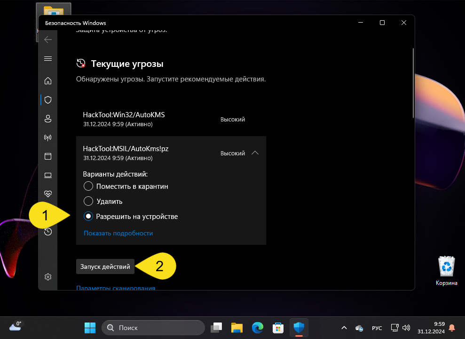The width and height of the screenshot is (465, 339).
Task: Open the navigation hamburger menu
Action: (47, 58)
